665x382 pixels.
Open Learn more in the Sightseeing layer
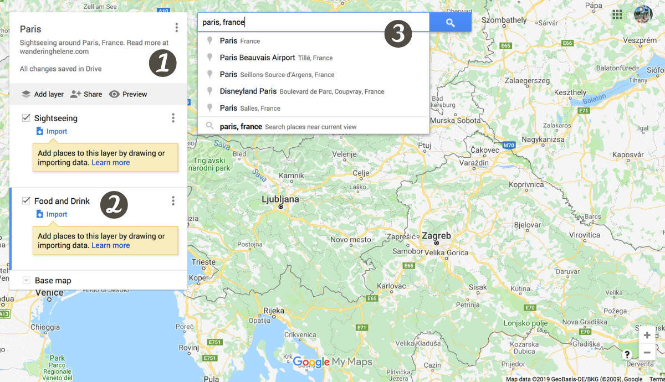click(x=111, y=163)
